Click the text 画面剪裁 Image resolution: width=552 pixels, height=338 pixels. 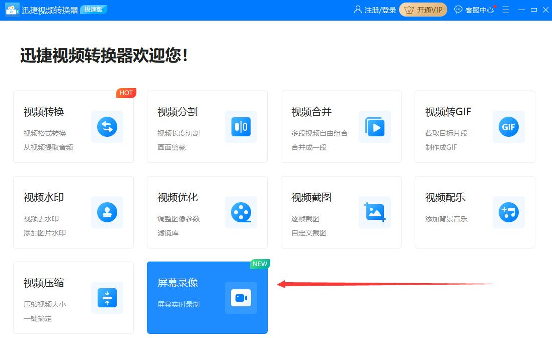[172, 147]
